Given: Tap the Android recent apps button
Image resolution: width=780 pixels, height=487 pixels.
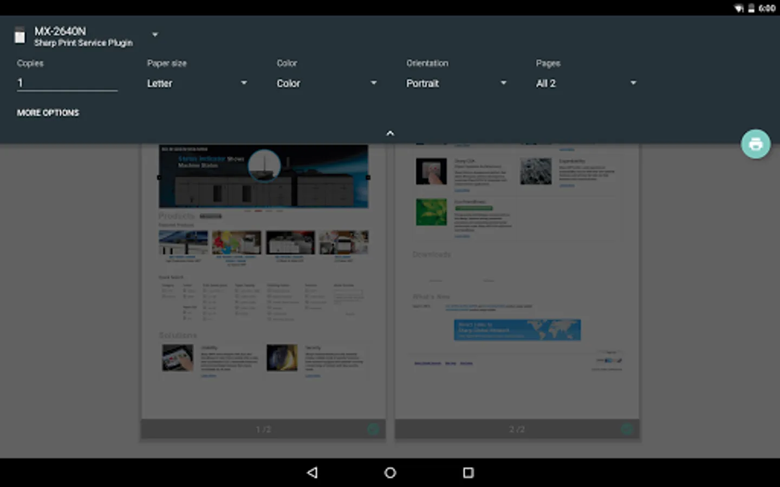Looking at the screenshot, I should tap(469, 472).
